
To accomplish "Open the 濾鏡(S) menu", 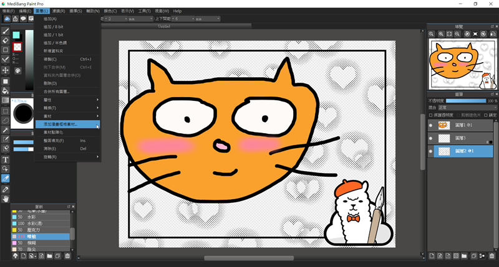I will click(x=59, y=11).
